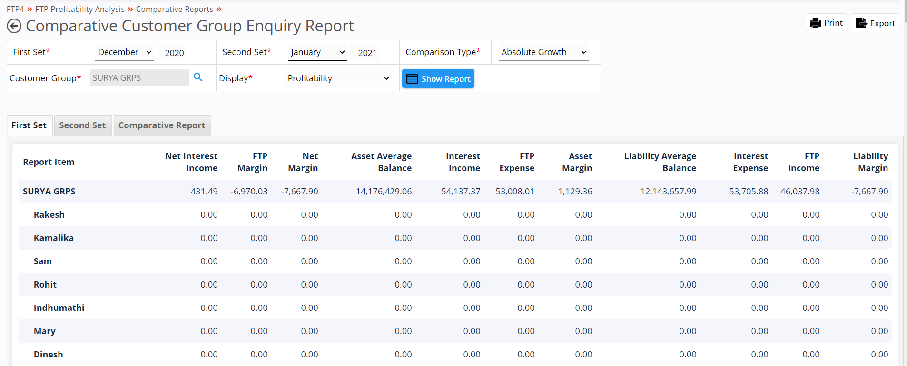Click the value 53,008.01 FTP expense
907x366 pixels.
[x=515, y=192]
